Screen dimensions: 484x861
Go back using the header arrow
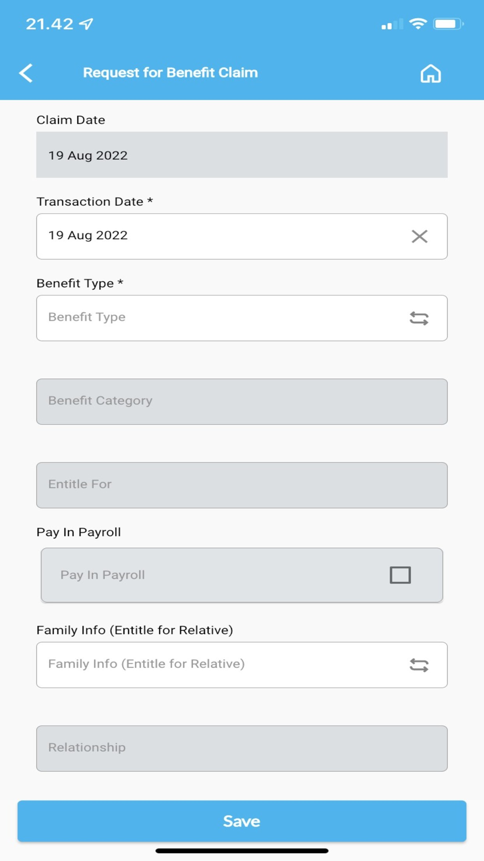[26, 73]
